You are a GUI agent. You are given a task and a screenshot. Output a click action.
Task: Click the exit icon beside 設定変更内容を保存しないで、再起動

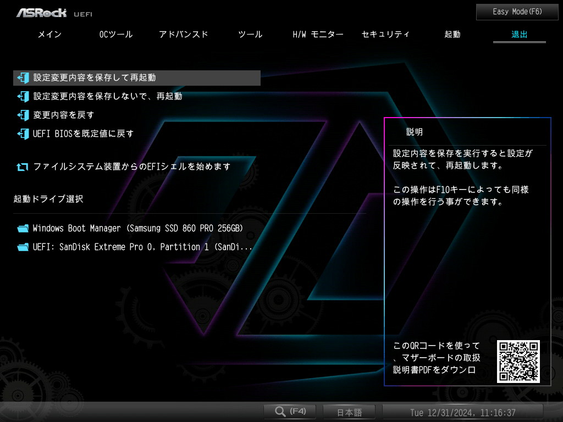pos(23,97)
